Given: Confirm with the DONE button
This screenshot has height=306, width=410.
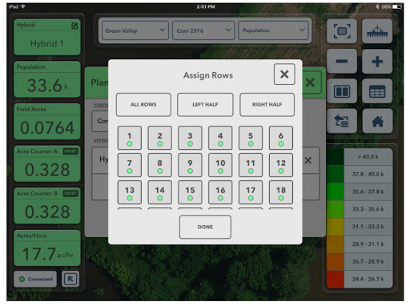Looking at the screenshot, I should click(x=205, y=227).
